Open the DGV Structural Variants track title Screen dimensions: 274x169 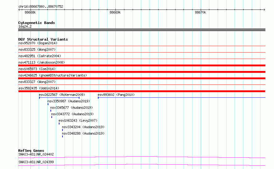(43, 39)
